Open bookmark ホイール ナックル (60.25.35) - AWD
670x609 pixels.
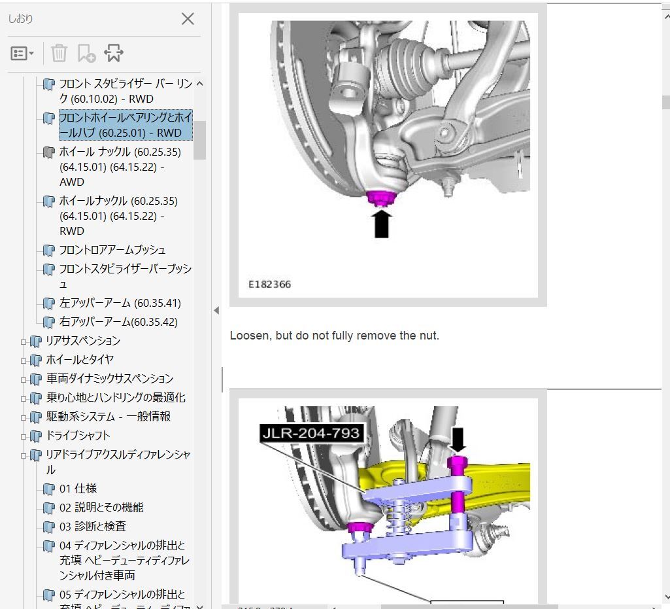pyautogui.click(x=120, y=167)
